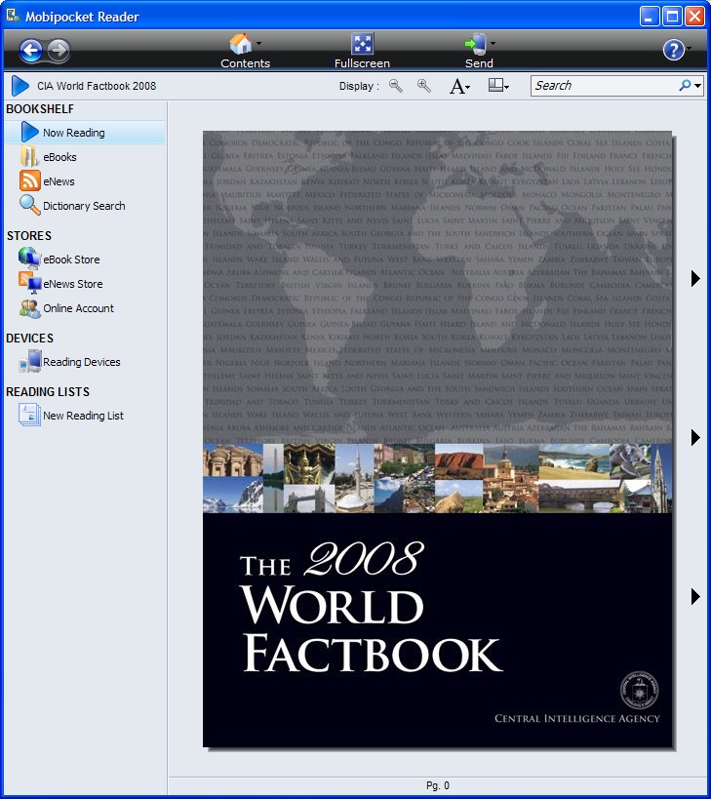
Task: Open Dictionary Search
Action: pyautogui.click(x=84, y=206)
